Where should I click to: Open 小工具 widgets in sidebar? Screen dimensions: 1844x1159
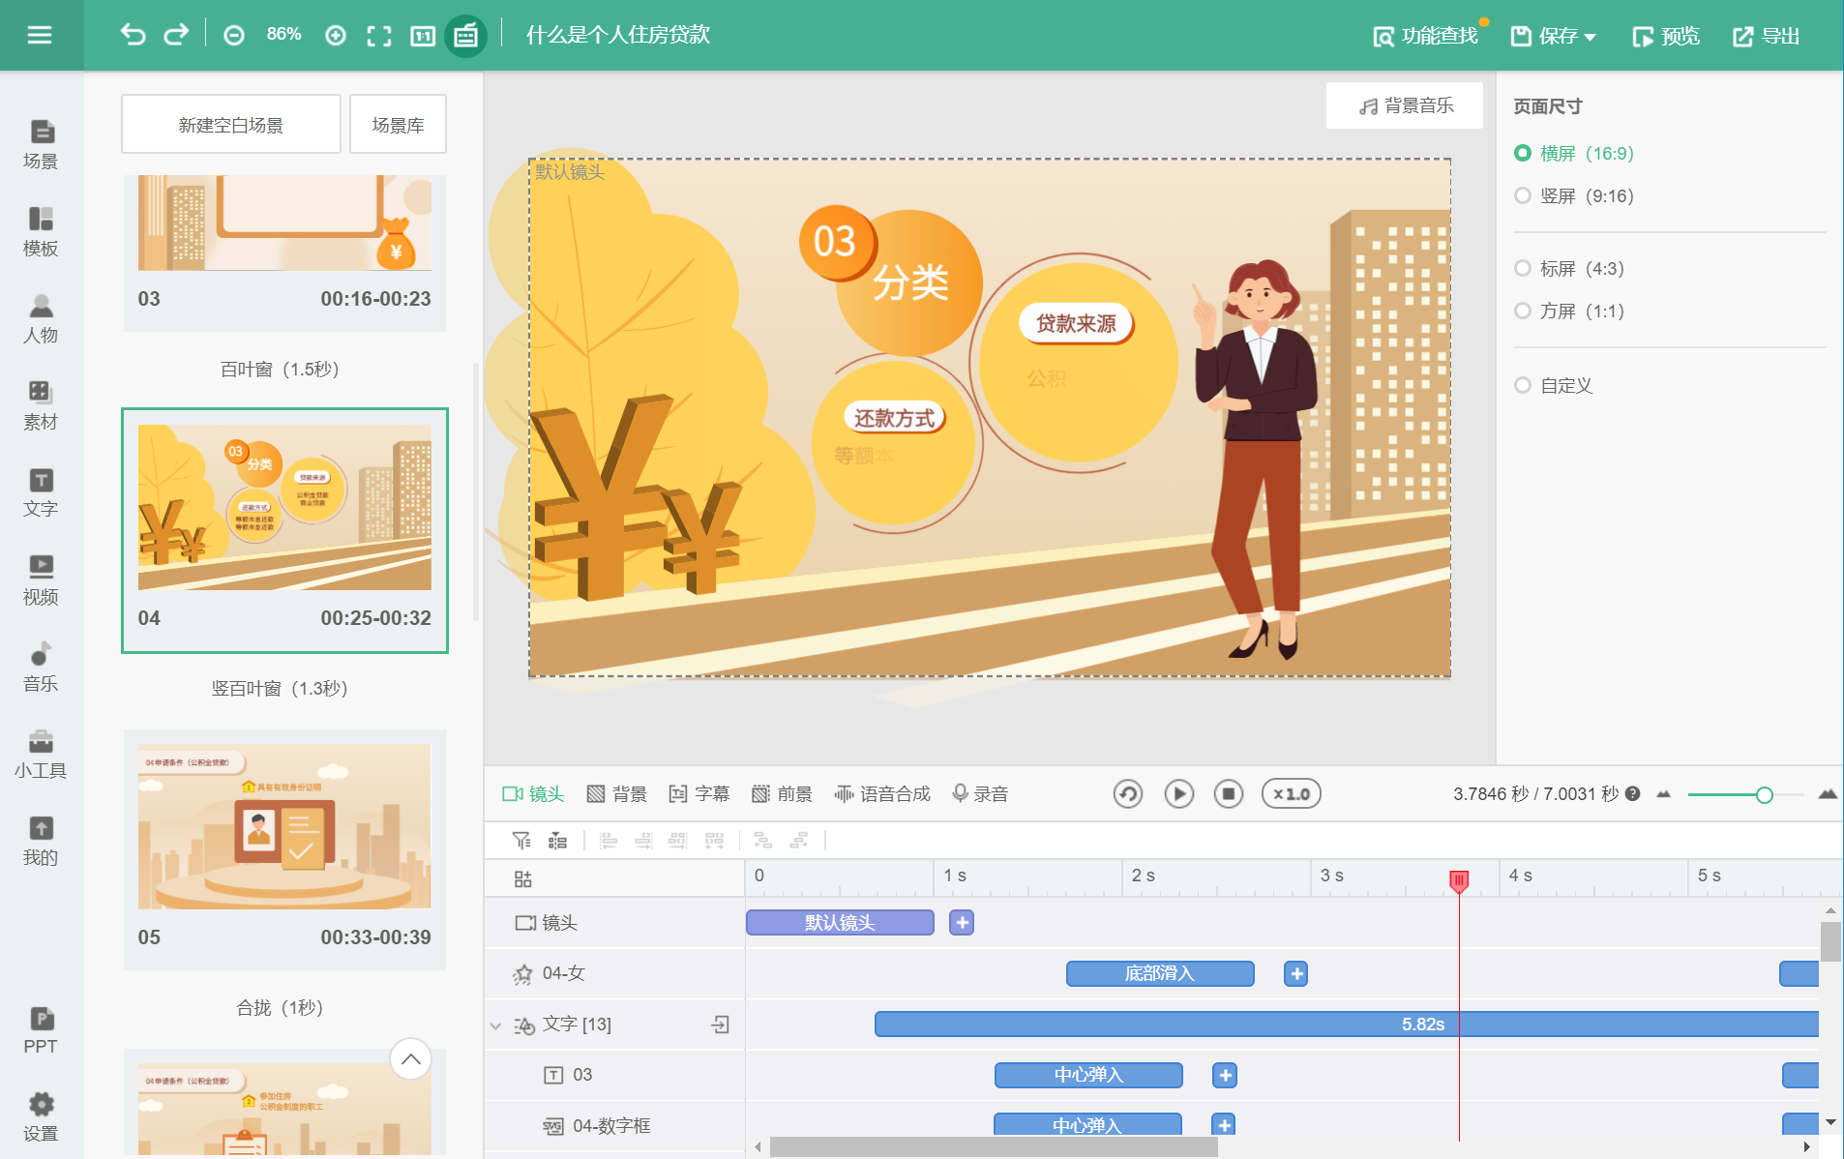(x=41, y=754)
